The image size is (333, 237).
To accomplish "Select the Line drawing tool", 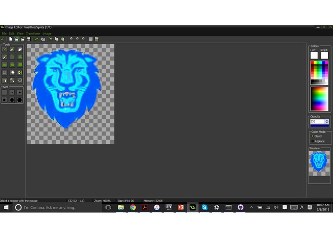I will (12, 57).
